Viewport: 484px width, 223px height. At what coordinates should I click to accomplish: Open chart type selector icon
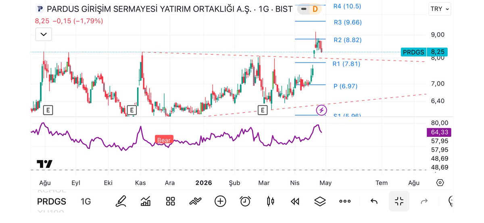(146, 201)
